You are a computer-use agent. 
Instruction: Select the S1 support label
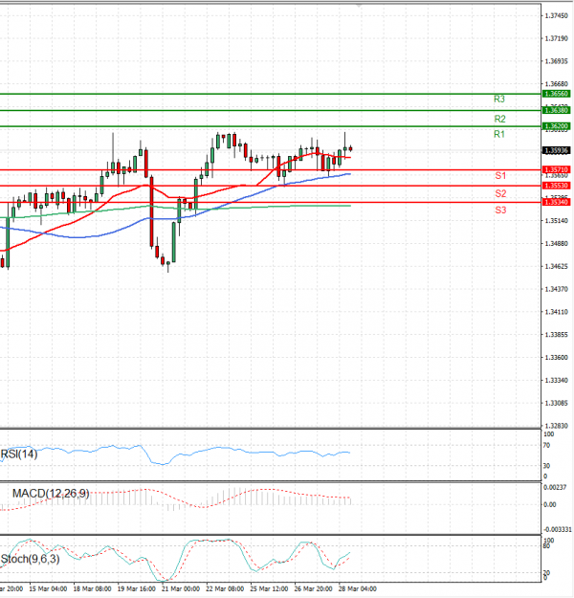pyautogui.click(x=500, y=176)
